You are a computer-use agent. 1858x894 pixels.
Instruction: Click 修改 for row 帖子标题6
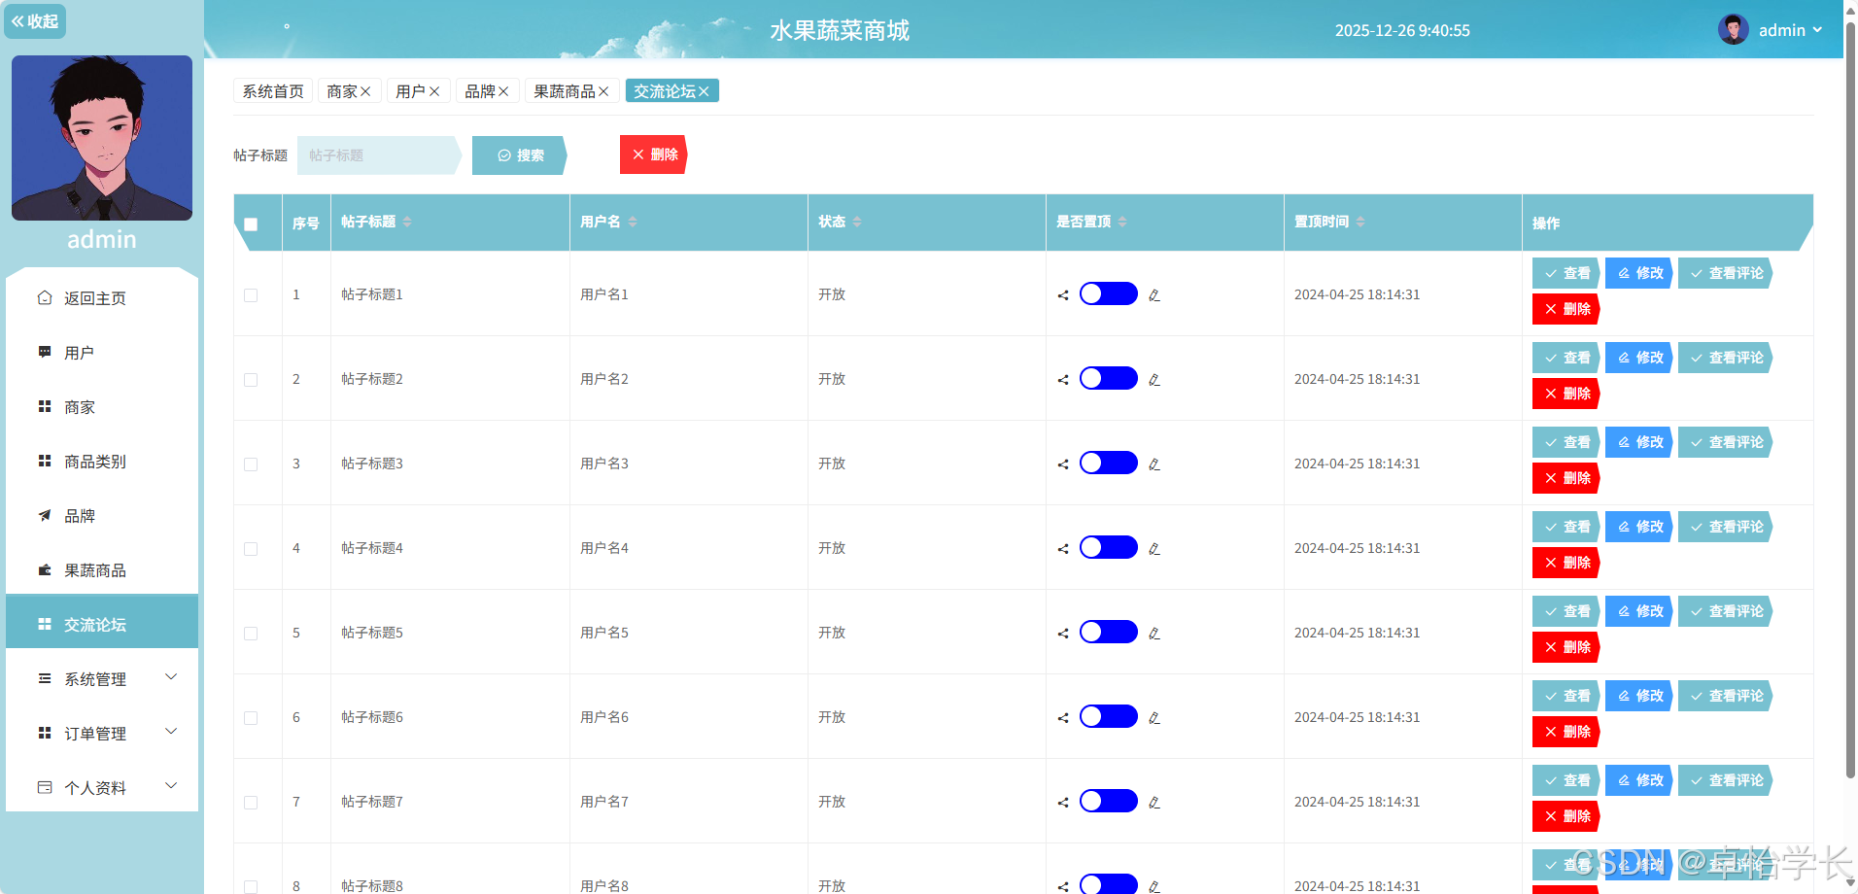pos(1639,696)
